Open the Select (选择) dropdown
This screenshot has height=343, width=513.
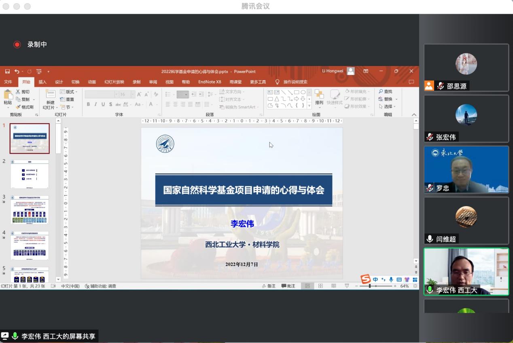(388, 107)
